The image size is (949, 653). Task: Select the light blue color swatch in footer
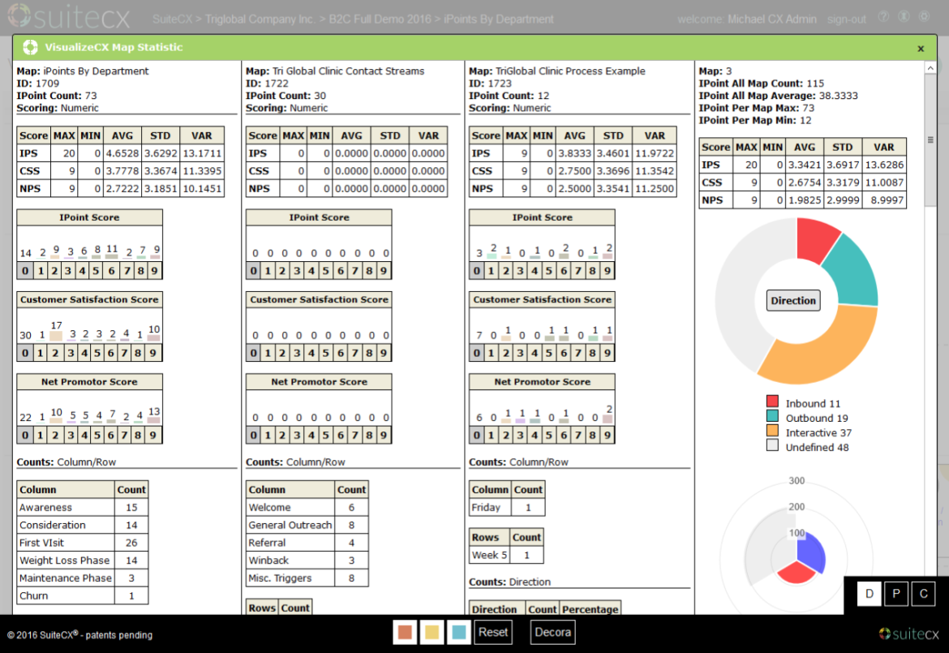coord(459,632)
